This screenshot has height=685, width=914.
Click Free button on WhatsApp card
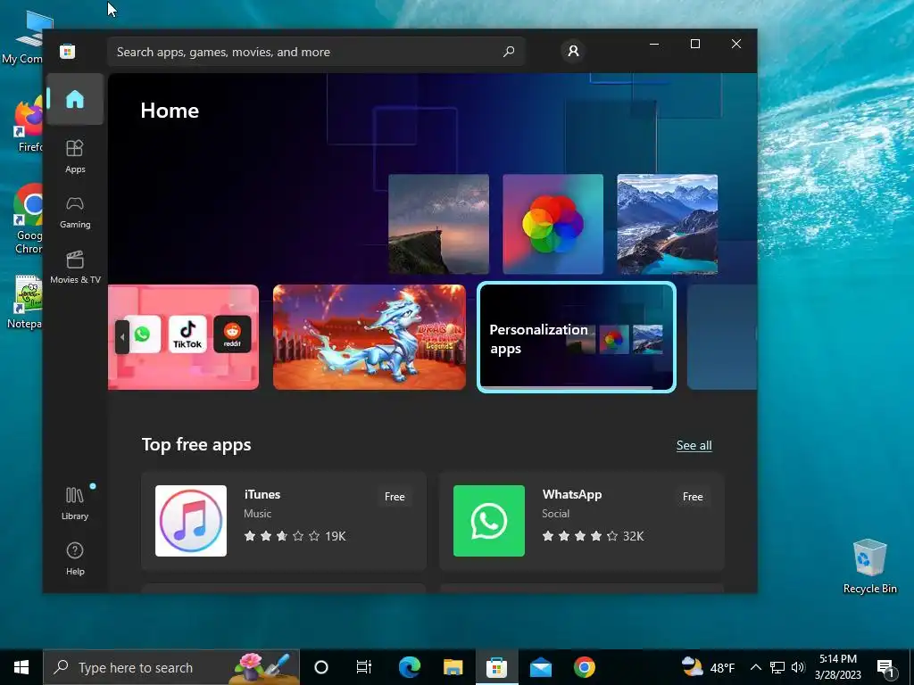pyautogui.click(x=693, y=497)
